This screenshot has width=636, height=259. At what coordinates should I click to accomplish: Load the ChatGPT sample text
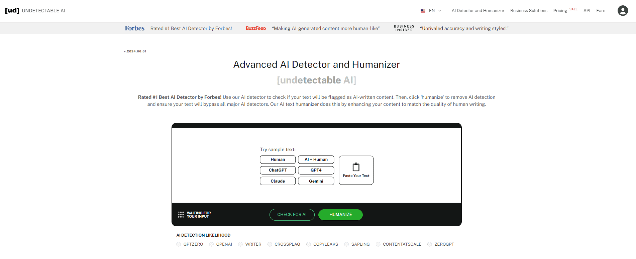(x=278, y=170)
